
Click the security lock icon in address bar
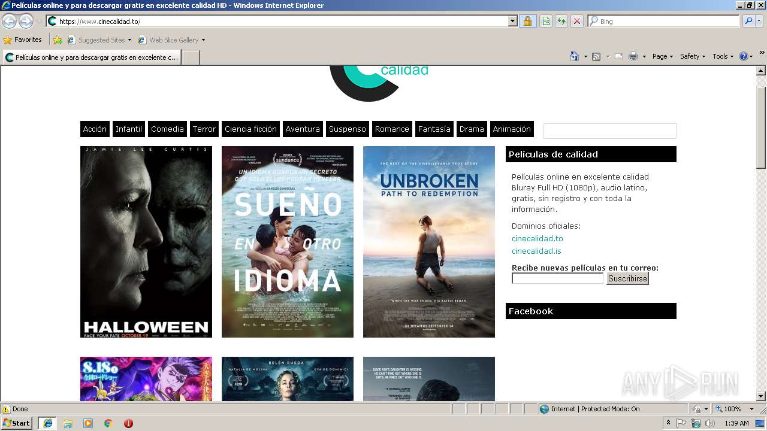point(527,21)
